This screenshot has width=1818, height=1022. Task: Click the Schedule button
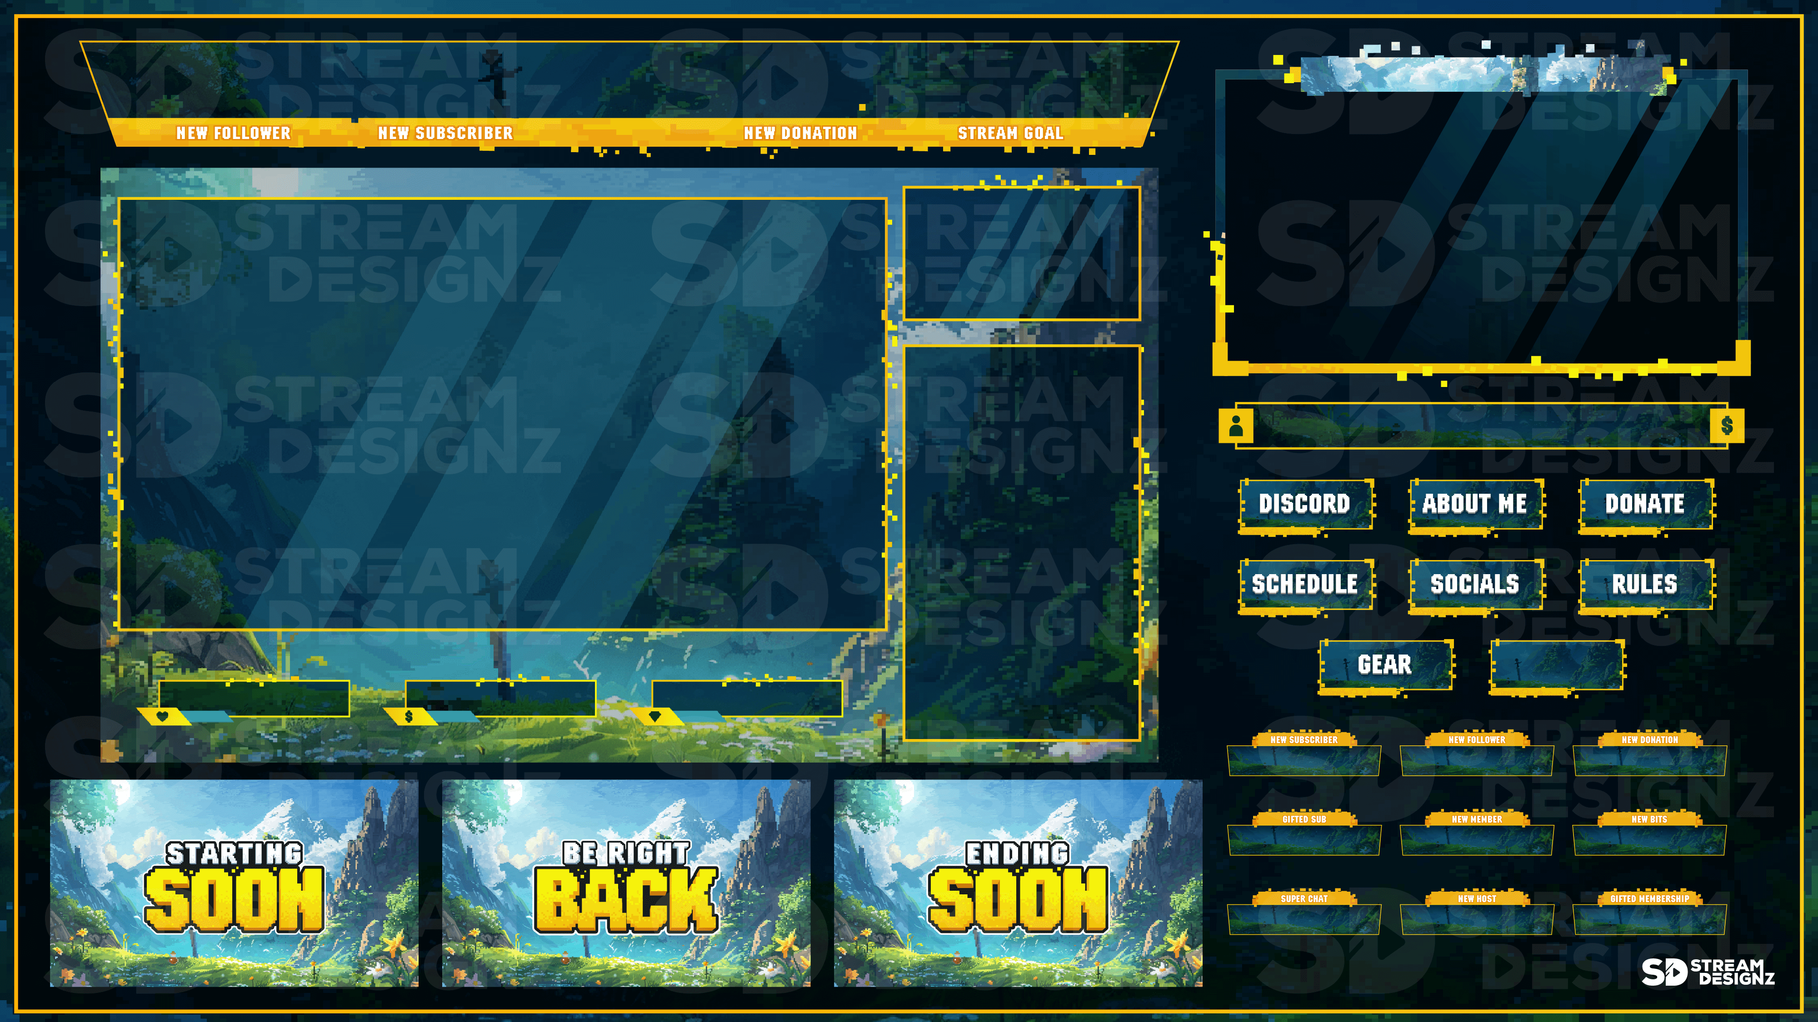pyautogui.click(x=1304, y=583)
